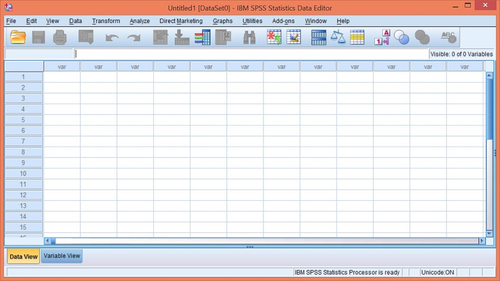
Task: Click the Print icon
Action: click(x=59, y=37)
